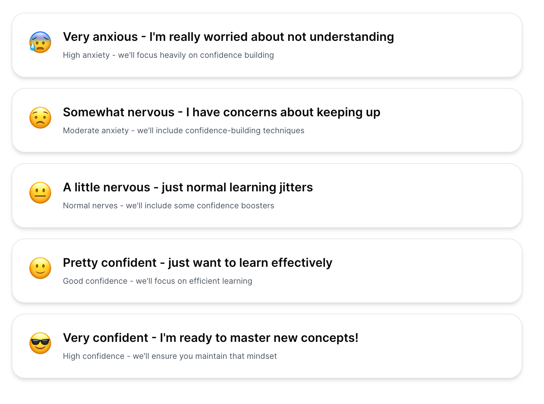Click the neutral face emoji
Viewport: 544px width, 404px height.
click(40, 193)
